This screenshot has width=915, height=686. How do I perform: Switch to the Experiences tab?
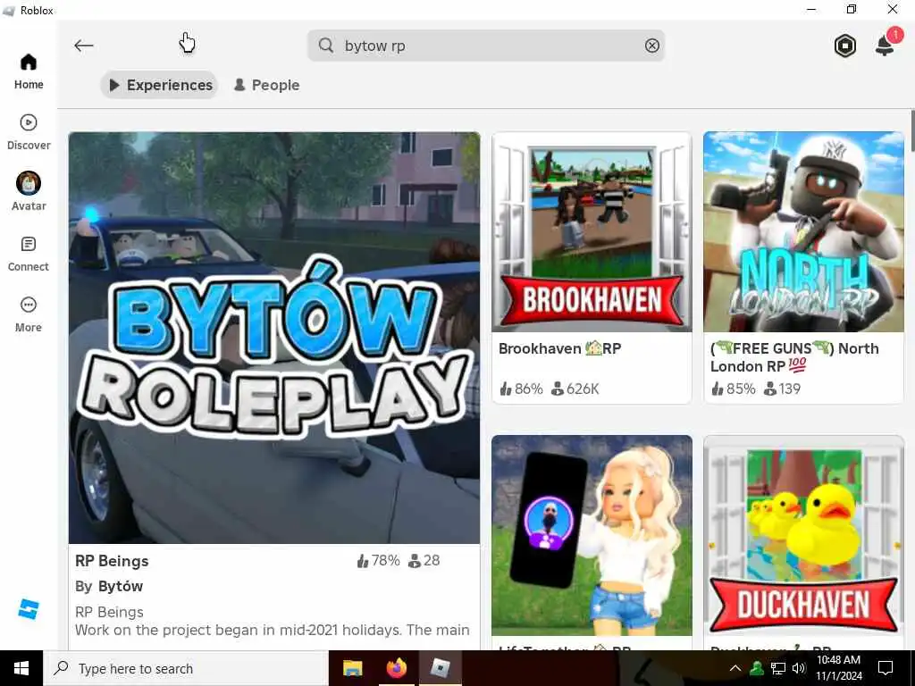point(160,85)
